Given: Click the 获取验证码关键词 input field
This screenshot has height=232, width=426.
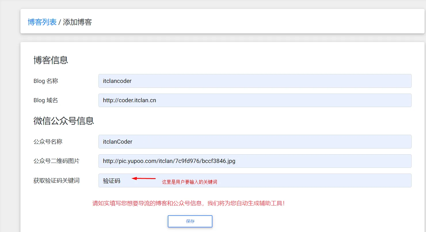Looking at the screenshot, I should 255,180.
